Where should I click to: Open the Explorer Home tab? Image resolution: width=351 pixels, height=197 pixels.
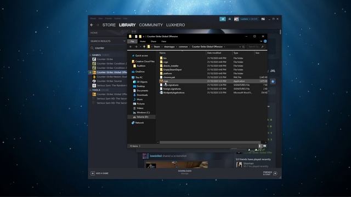(x=143, y=42)
